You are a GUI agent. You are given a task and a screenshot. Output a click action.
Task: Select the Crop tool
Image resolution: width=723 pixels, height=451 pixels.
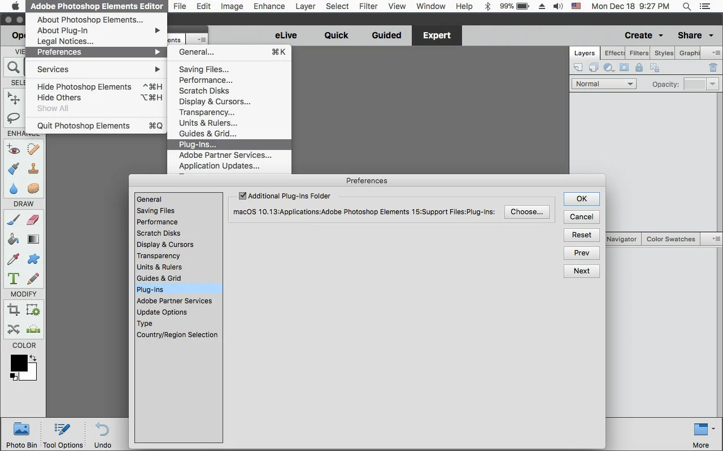click(x=14, y=310)
